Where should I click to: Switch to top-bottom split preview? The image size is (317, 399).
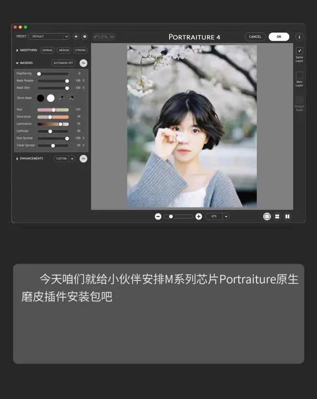(277, 217)
